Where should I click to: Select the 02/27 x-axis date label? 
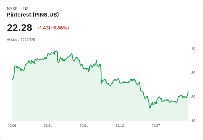(x=156, y=125)
